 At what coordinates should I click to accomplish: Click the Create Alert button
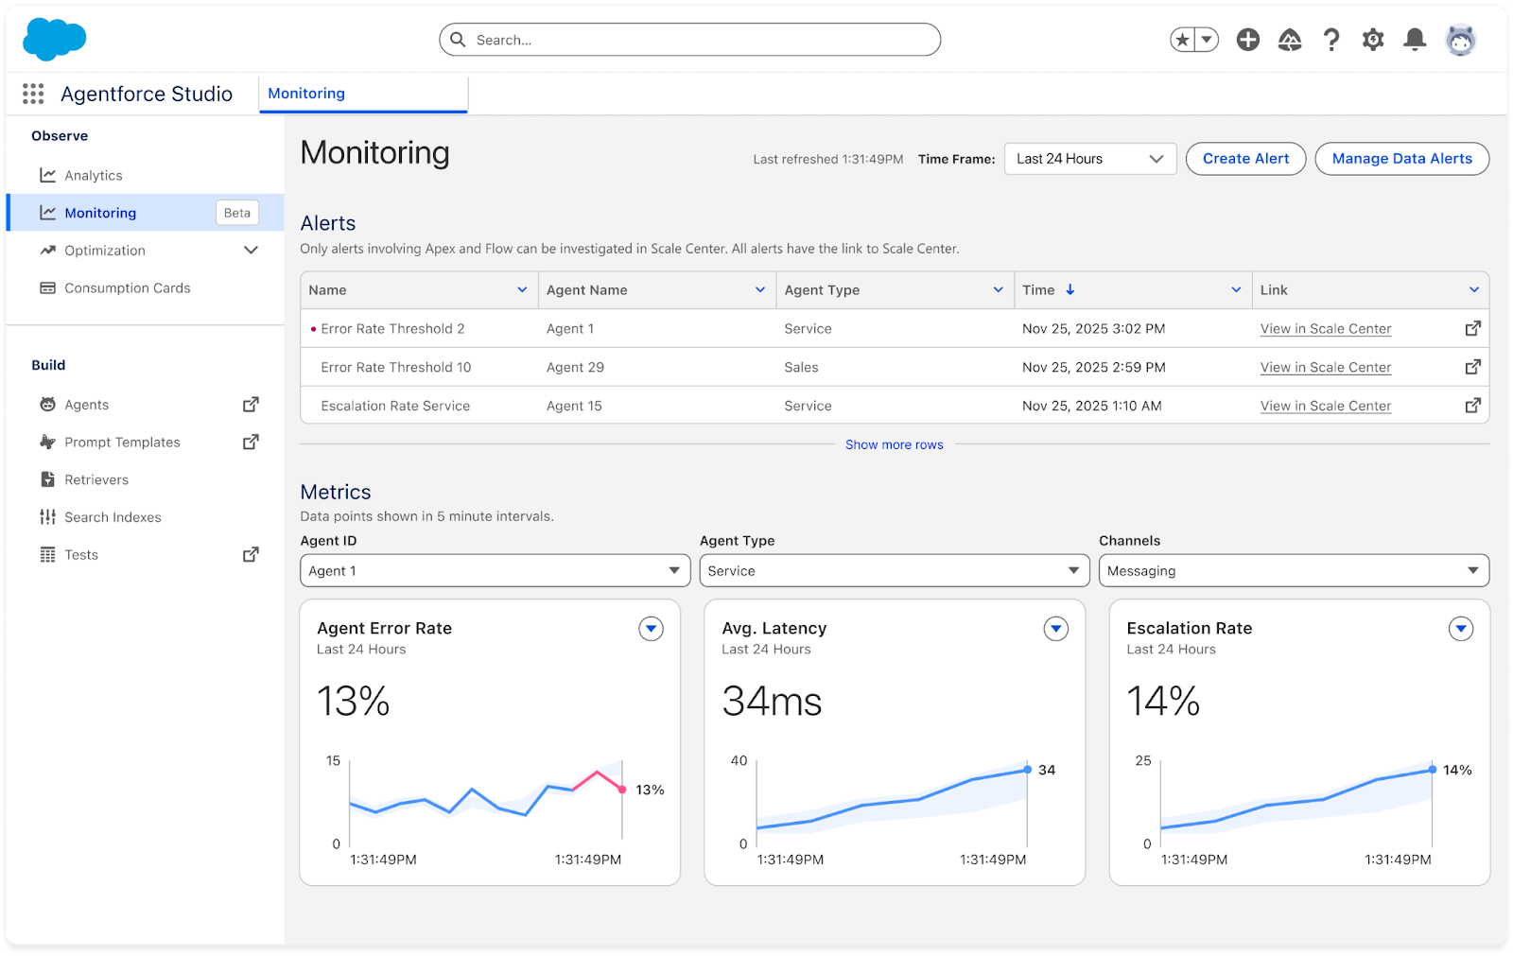[x=1245, y=159]
